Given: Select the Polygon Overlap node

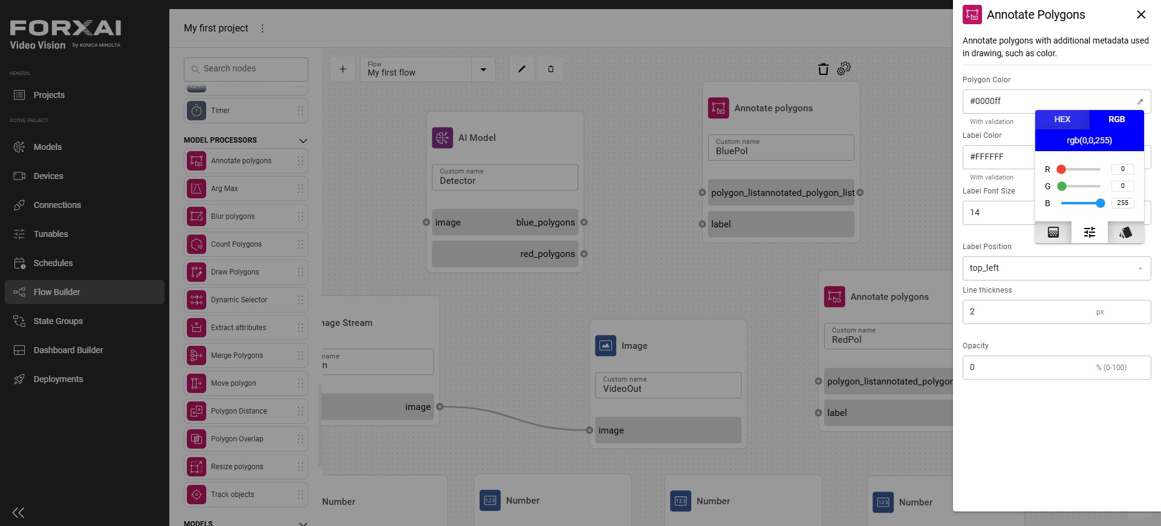Looking at the screenshot, I should coord(246,439).
